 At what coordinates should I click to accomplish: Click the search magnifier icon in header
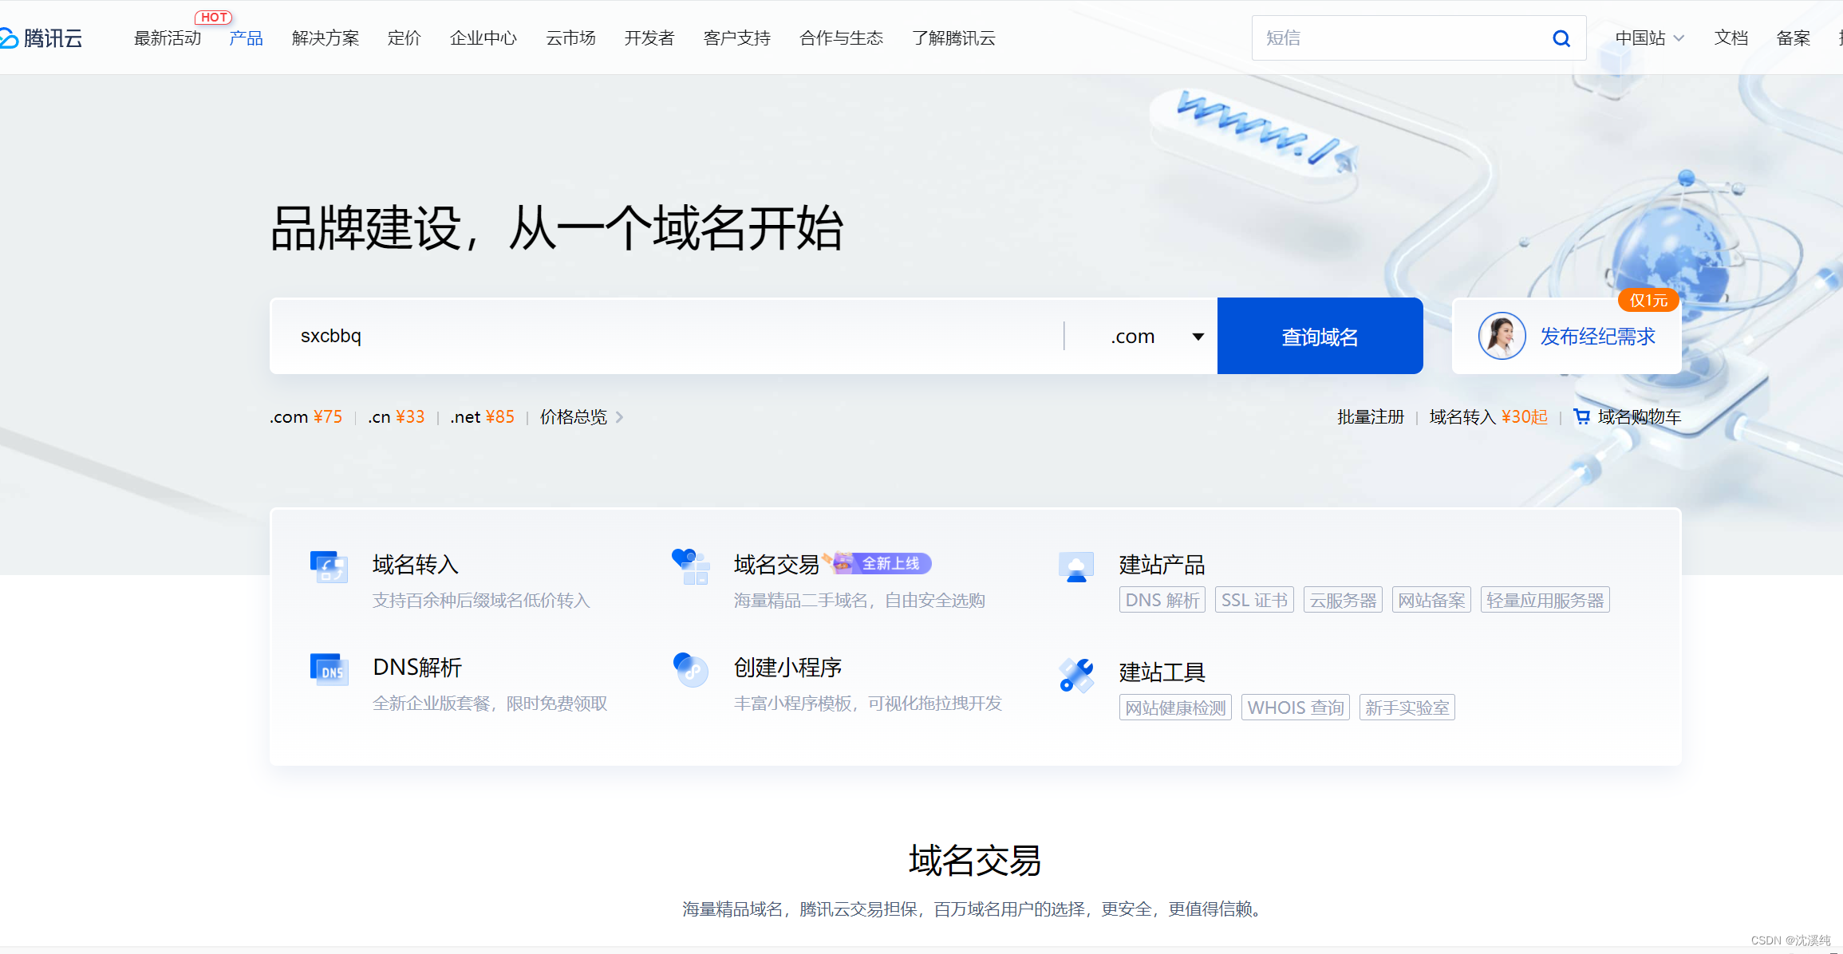coord(1561,38)
